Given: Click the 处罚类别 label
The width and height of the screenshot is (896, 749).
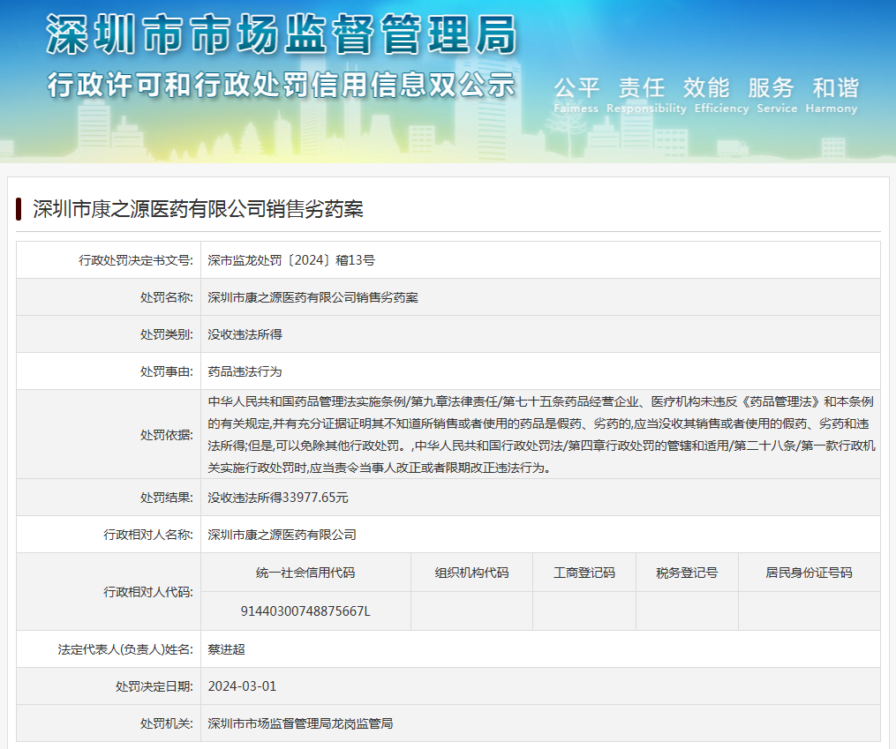Looking at the screenshot, I should coord(167,334).
